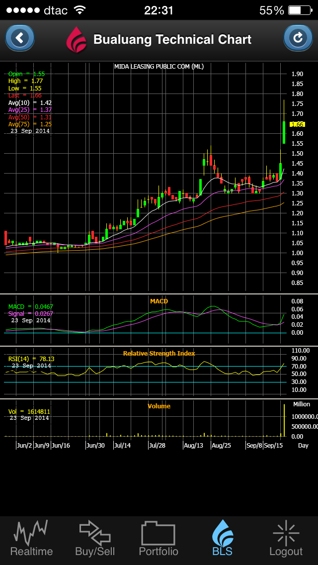The width and height of the screenshot is (318, 565).
Task: Tap the latest tall green candlestick
Action: (x=284, y=133)
